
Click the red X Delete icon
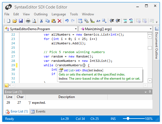(x=60, y=21)
